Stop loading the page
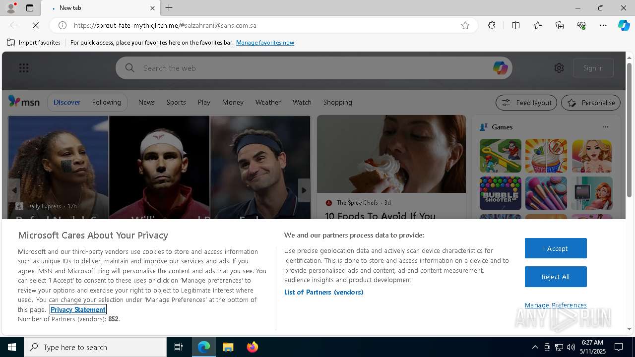This screenshot has height=357, width=635. 36,25
